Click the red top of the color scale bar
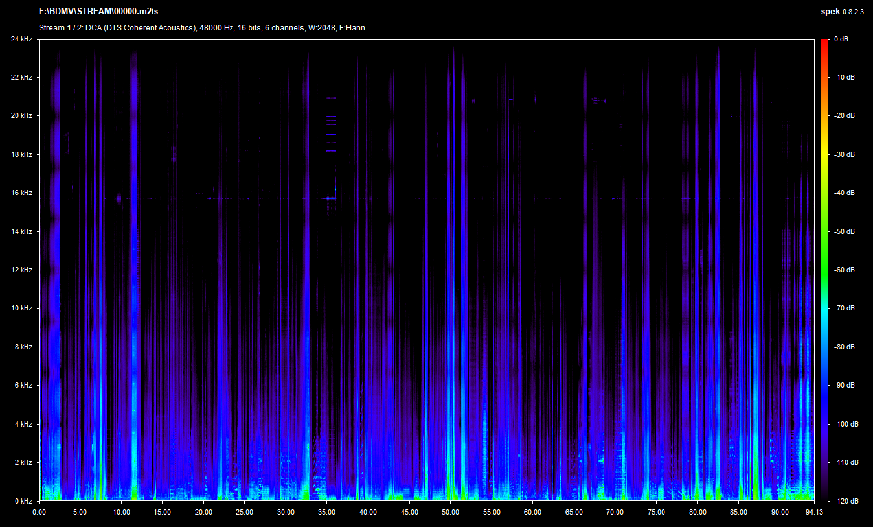 (x=824, y=43)
